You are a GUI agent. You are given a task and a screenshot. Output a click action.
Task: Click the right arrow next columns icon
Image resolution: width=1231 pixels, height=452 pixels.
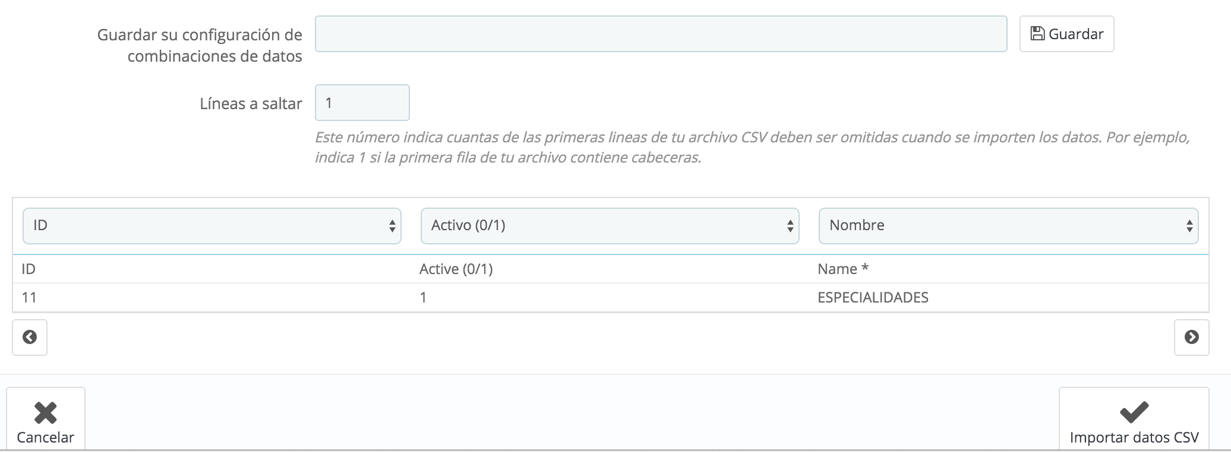(1191, 338)
